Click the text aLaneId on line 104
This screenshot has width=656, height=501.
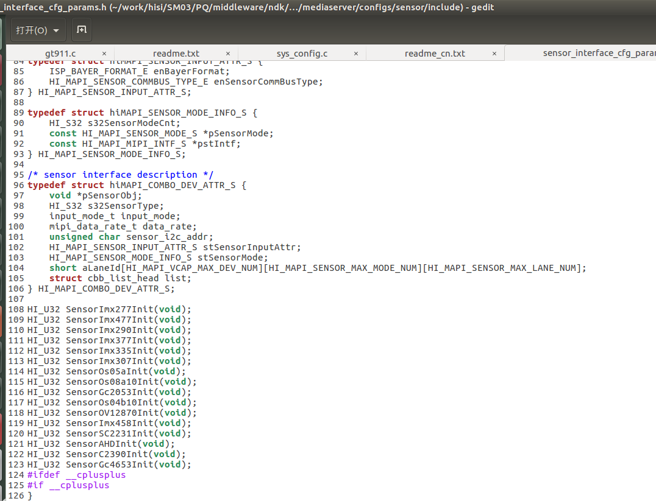click(x=102, y=268)
